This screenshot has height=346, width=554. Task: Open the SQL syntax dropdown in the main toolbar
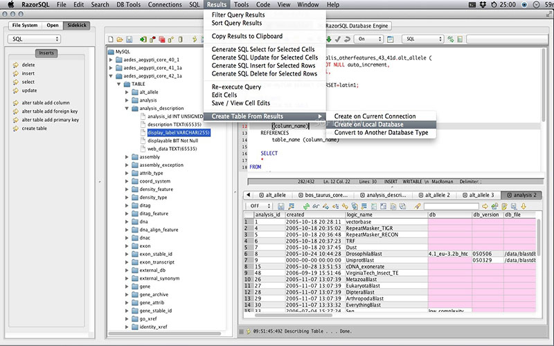click(422, 39)
